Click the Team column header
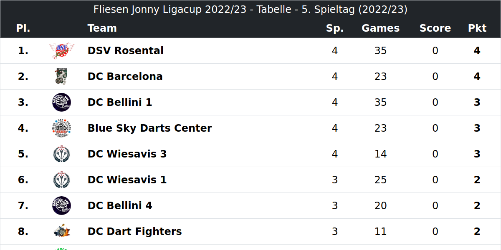 tap(102, 28)
